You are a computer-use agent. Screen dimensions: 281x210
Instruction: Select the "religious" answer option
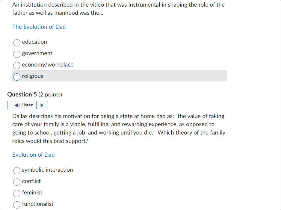pos(17,77)
